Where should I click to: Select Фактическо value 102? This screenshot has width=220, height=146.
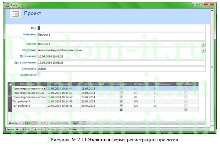point(143,101)
